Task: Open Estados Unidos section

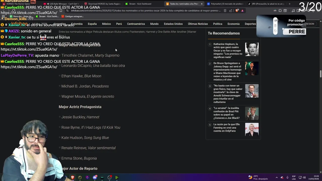Action: point(173,24)
